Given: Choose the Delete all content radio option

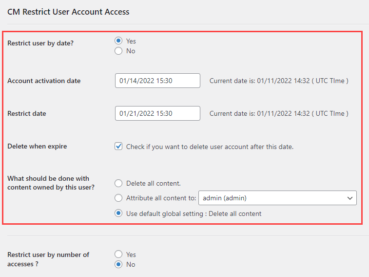Looking at the screenshot, I should tap(118, 183).
